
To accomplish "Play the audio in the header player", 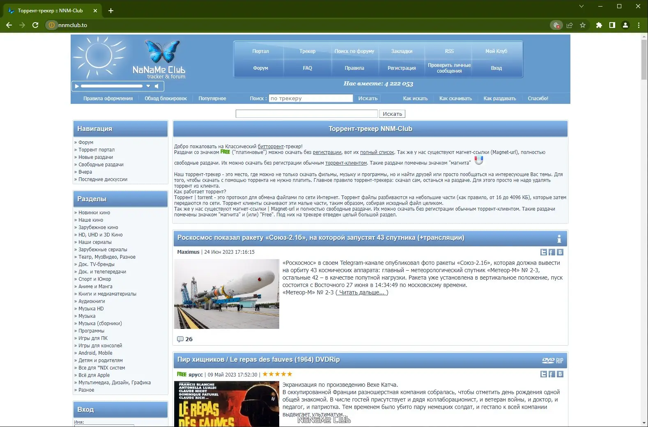I will click(76, 86).
